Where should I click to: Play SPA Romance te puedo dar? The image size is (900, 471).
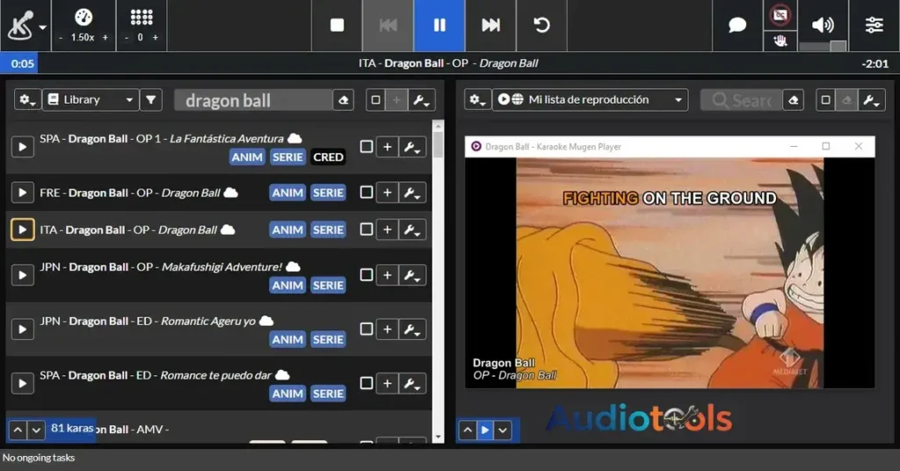[22, 383]
